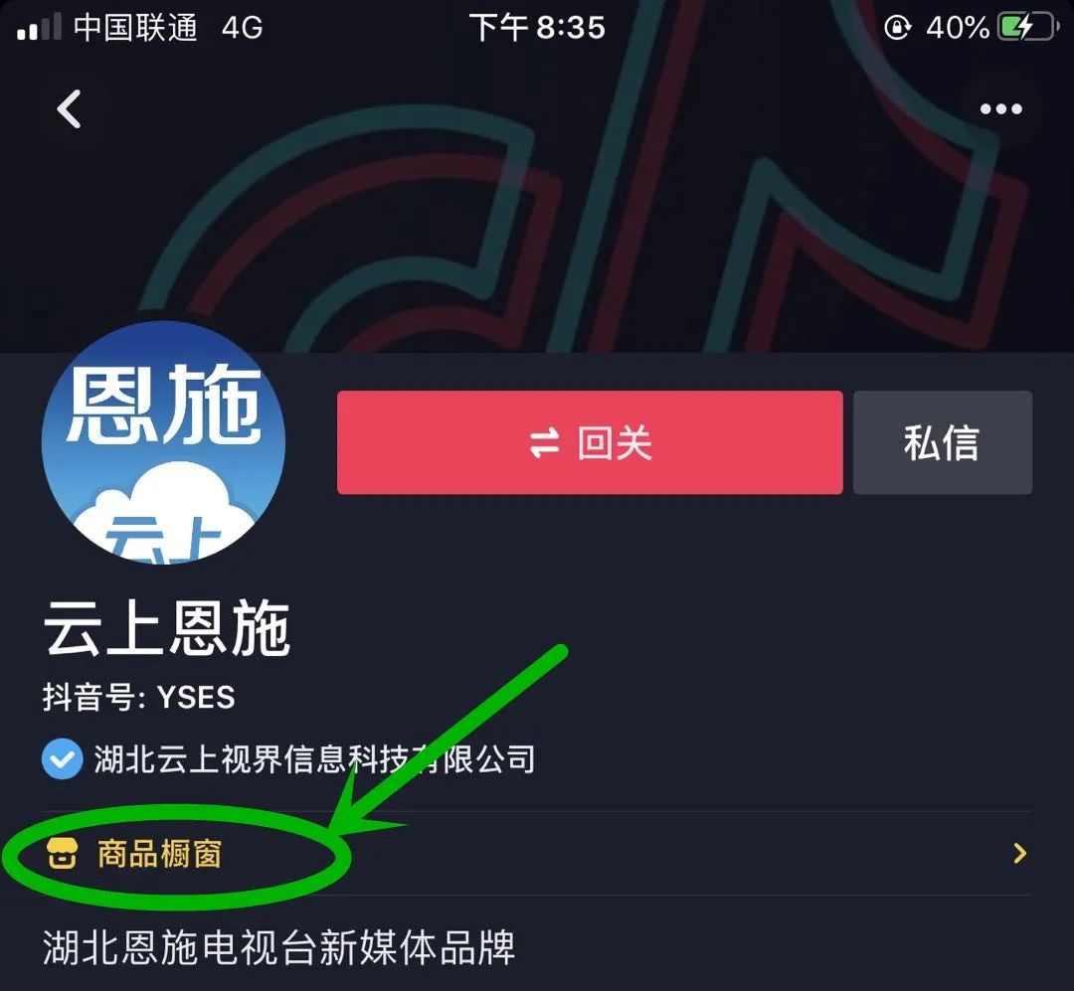Tap the battery indicator in status bar
This screenshot has width=1074, height=991.
tap(1028, 28)
